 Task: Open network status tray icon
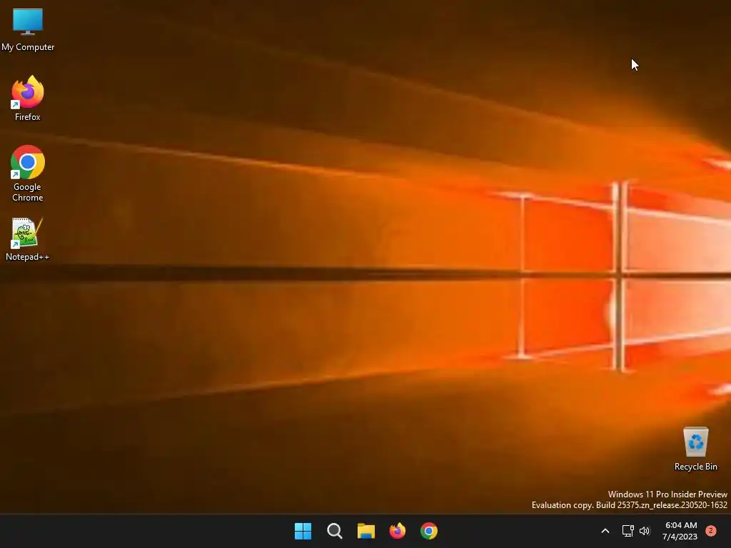click(627, 531)
